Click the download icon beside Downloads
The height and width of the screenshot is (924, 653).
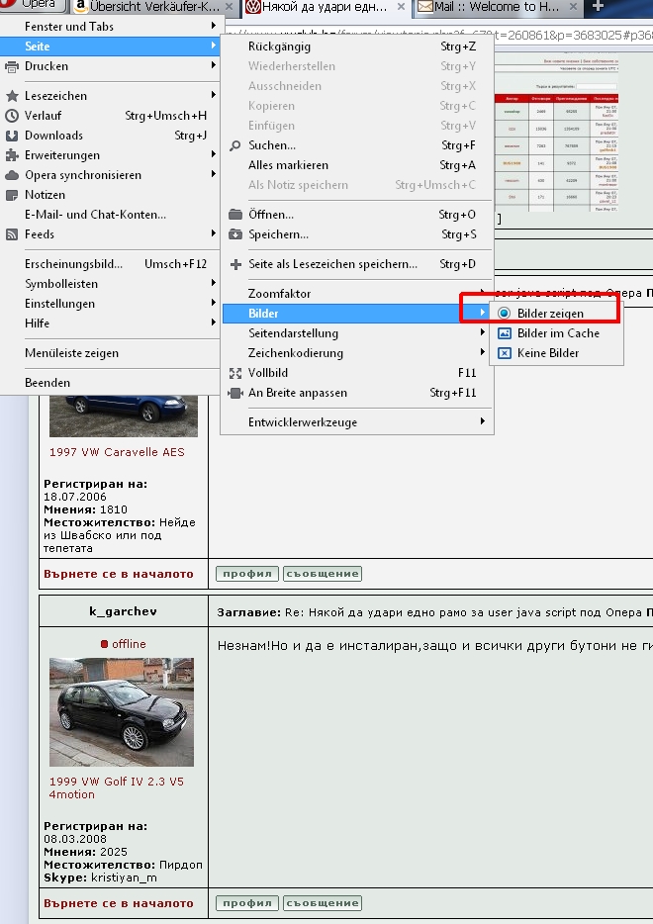click(12, 136)
